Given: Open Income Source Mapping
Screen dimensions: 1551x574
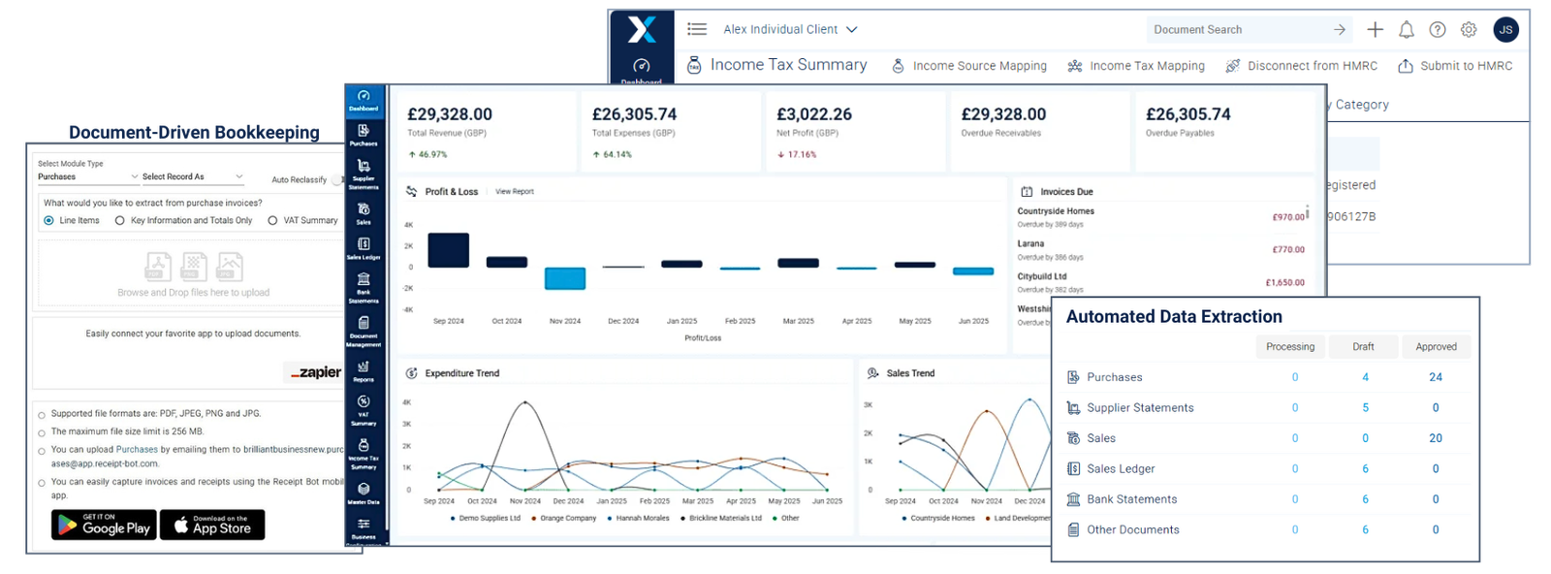Looking at the screenshot, I should pos(969,66).
